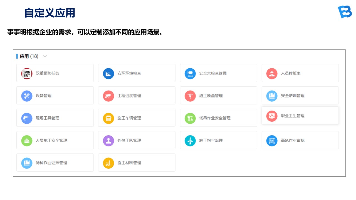Click the purple person icon for 外包工队管理

tap(108, 141)
